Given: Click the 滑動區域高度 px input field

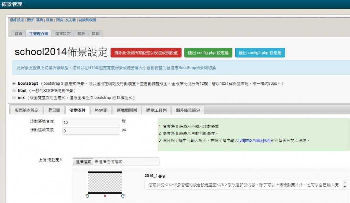Looking at the screenshot, I should (91, 131).
